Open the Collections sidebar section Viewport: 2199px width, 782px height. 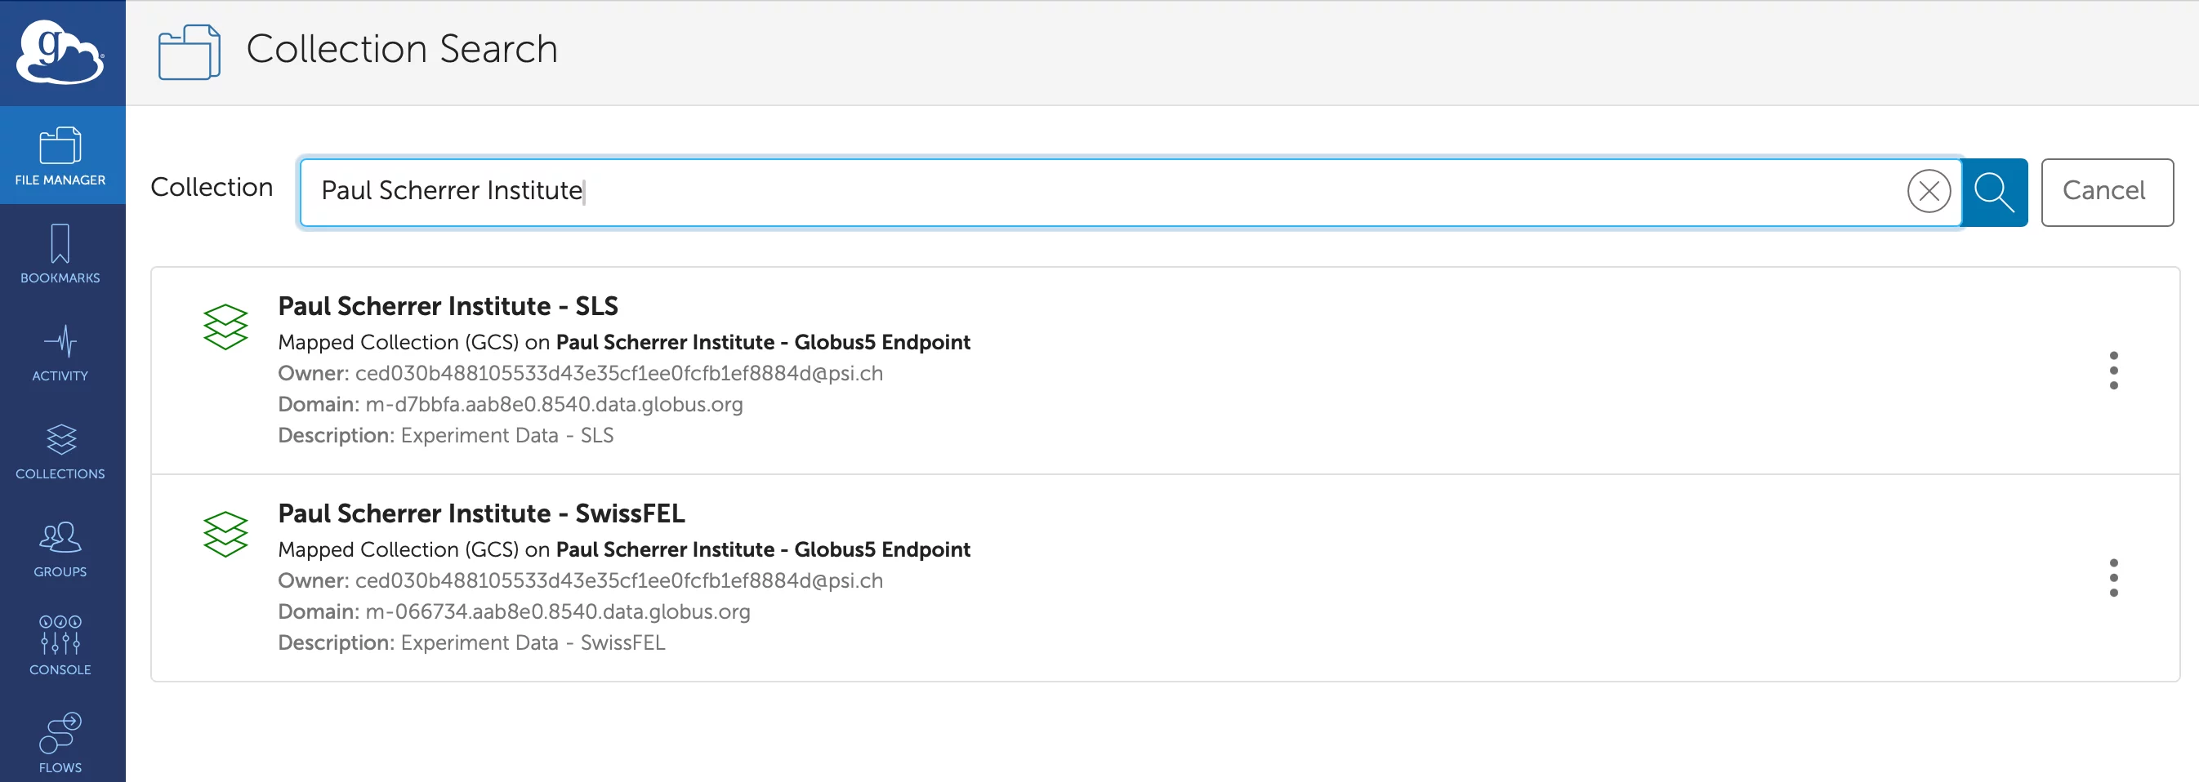(x=60, y=451)
